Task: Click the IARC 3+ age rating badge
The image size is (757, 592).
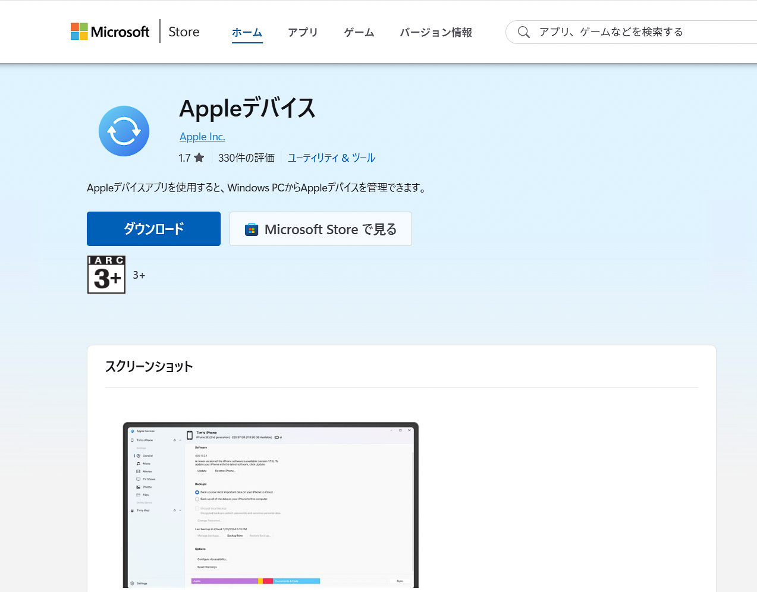Action: click(x=106, y=275)
